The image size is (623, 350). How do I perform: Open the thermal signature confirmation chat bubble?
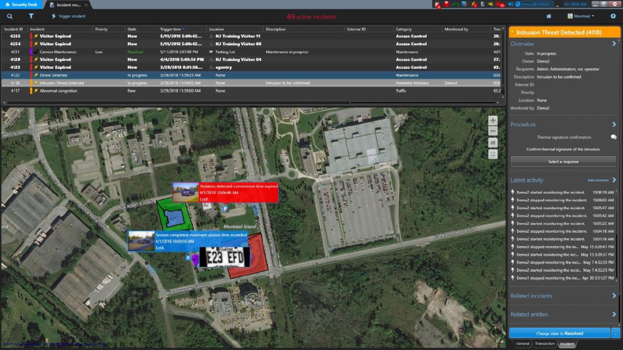click(x=612, y=137)
